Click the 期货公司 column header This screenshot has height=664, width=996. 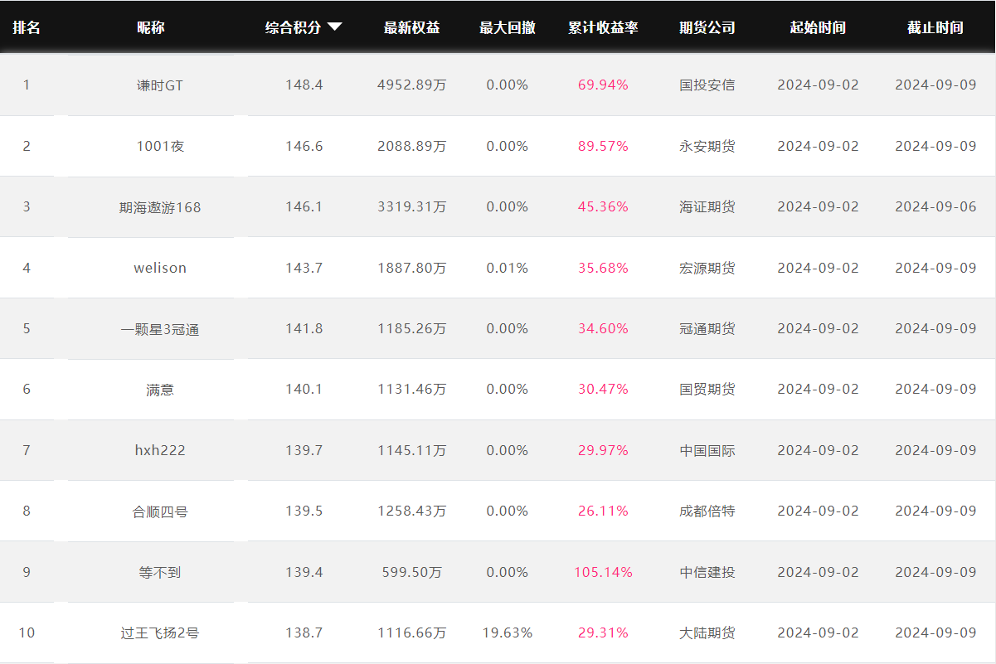tap(707, 27)
